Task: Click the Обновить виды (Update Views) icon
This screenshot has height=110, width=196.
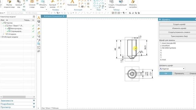Action: pyautogui.click(x=43, y=2)
